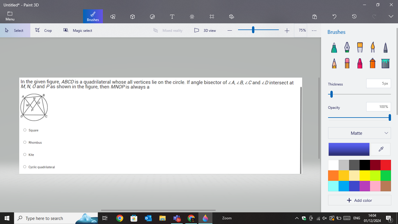Select the Spray can brush
Screen dimensions: 398x224
point(372,63)
